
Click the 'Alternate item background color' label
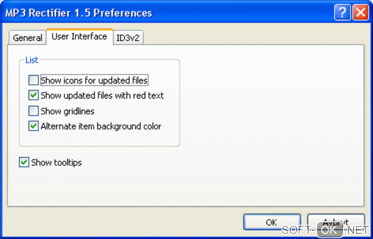tap(101, 126)
